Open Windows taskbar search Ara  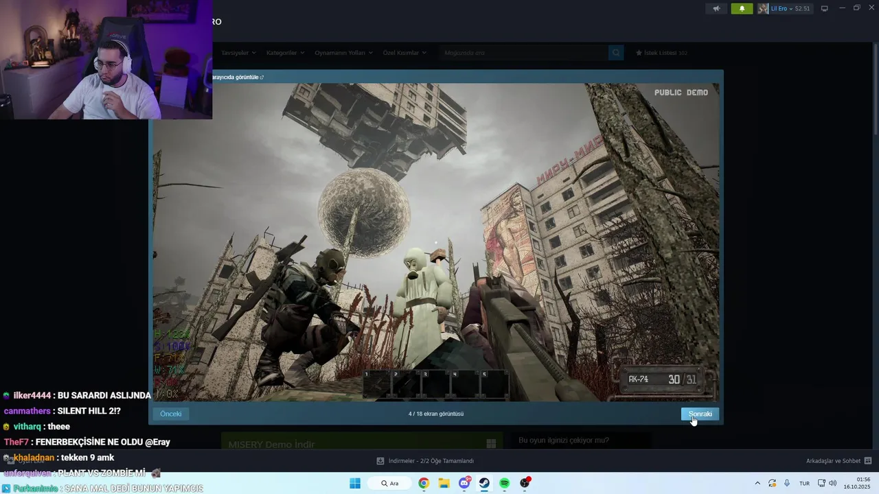pyautogui.click(x=390, y=483)
